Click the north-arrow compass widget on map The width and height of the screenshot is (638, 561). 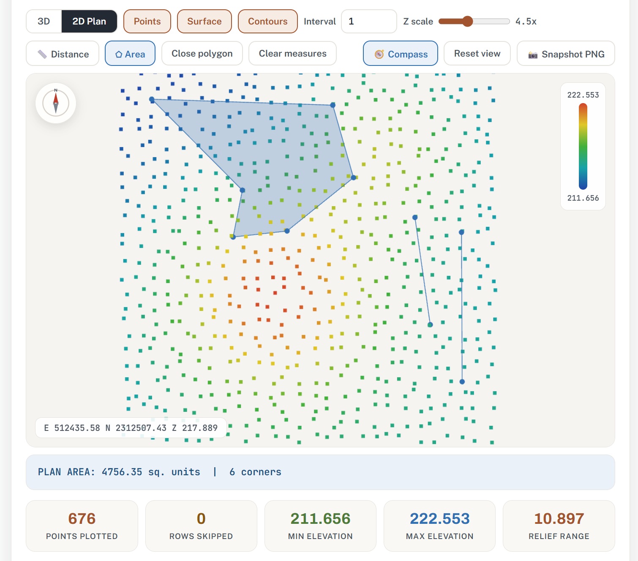tap(56, 103)
